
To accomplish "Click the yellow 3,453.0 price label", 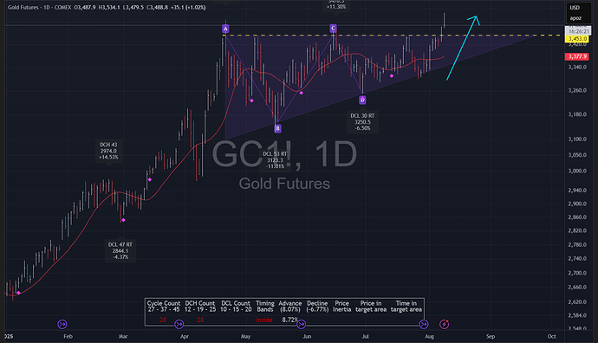I will point(577,39).
